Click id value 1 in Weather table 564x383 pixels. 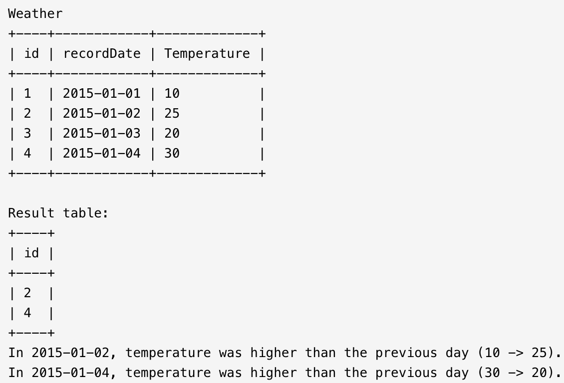pyautogui.click(x=27, y=94)
